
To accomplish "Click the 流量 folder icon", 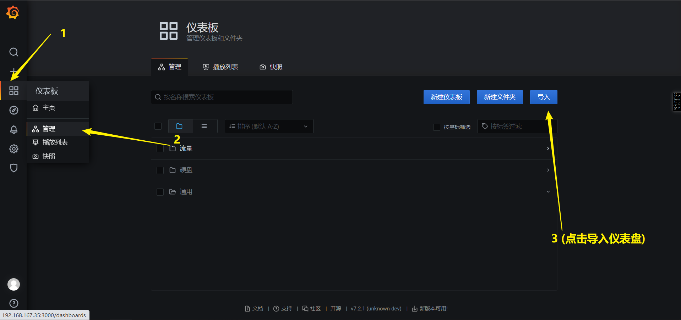I will coord(173,148).
